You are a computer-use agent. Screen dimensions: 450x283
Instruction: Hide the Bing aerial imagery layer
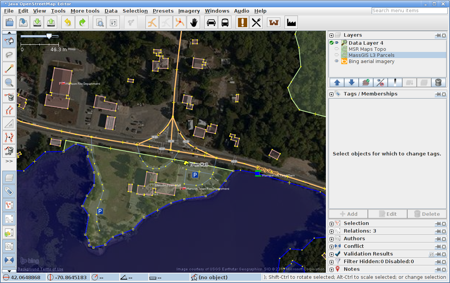tap(337, 61)
